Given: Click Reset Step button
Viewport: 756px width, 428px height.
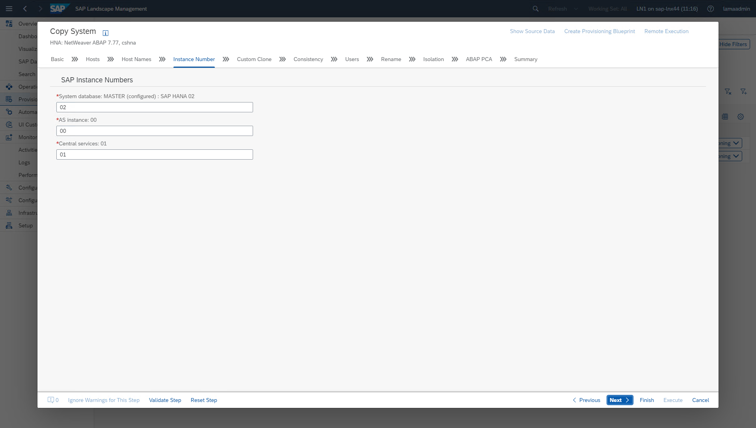Looking at the screenshot, I should pyautogui.click(x=204, y=400).
